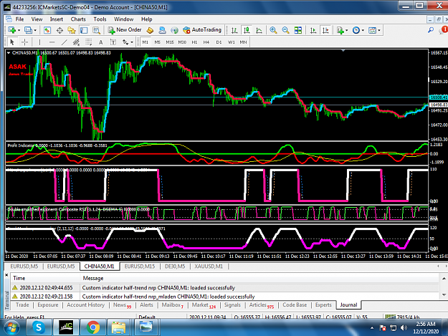Image resolution: width=448 pixels, height=336 pixels.
Task: Switch to candlestick chart mode
Action: coord(247,30)
